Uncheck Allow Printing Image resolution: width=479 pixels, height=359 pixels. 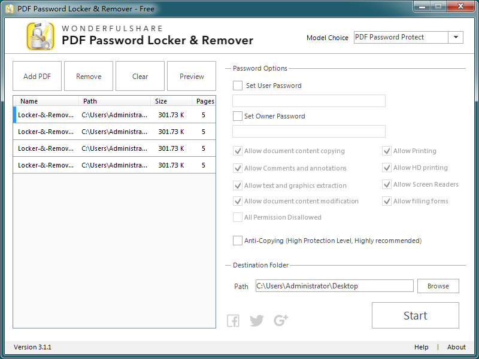387,151
